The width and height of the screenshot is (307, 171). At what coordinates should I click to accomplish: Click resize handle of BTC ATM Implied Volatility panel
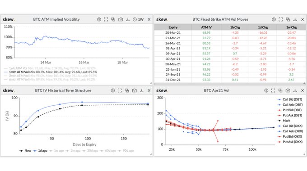pyautogui.click(x=151, y=83)
